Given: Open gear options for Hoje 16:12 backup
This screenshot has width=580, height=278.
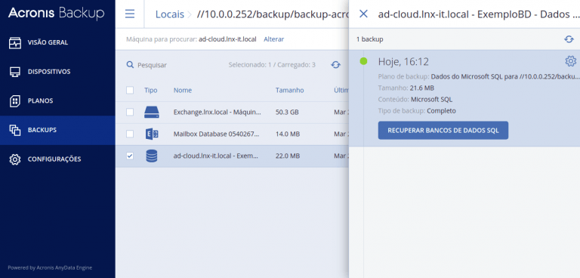Looking at the screenshot, I should 571,61.
